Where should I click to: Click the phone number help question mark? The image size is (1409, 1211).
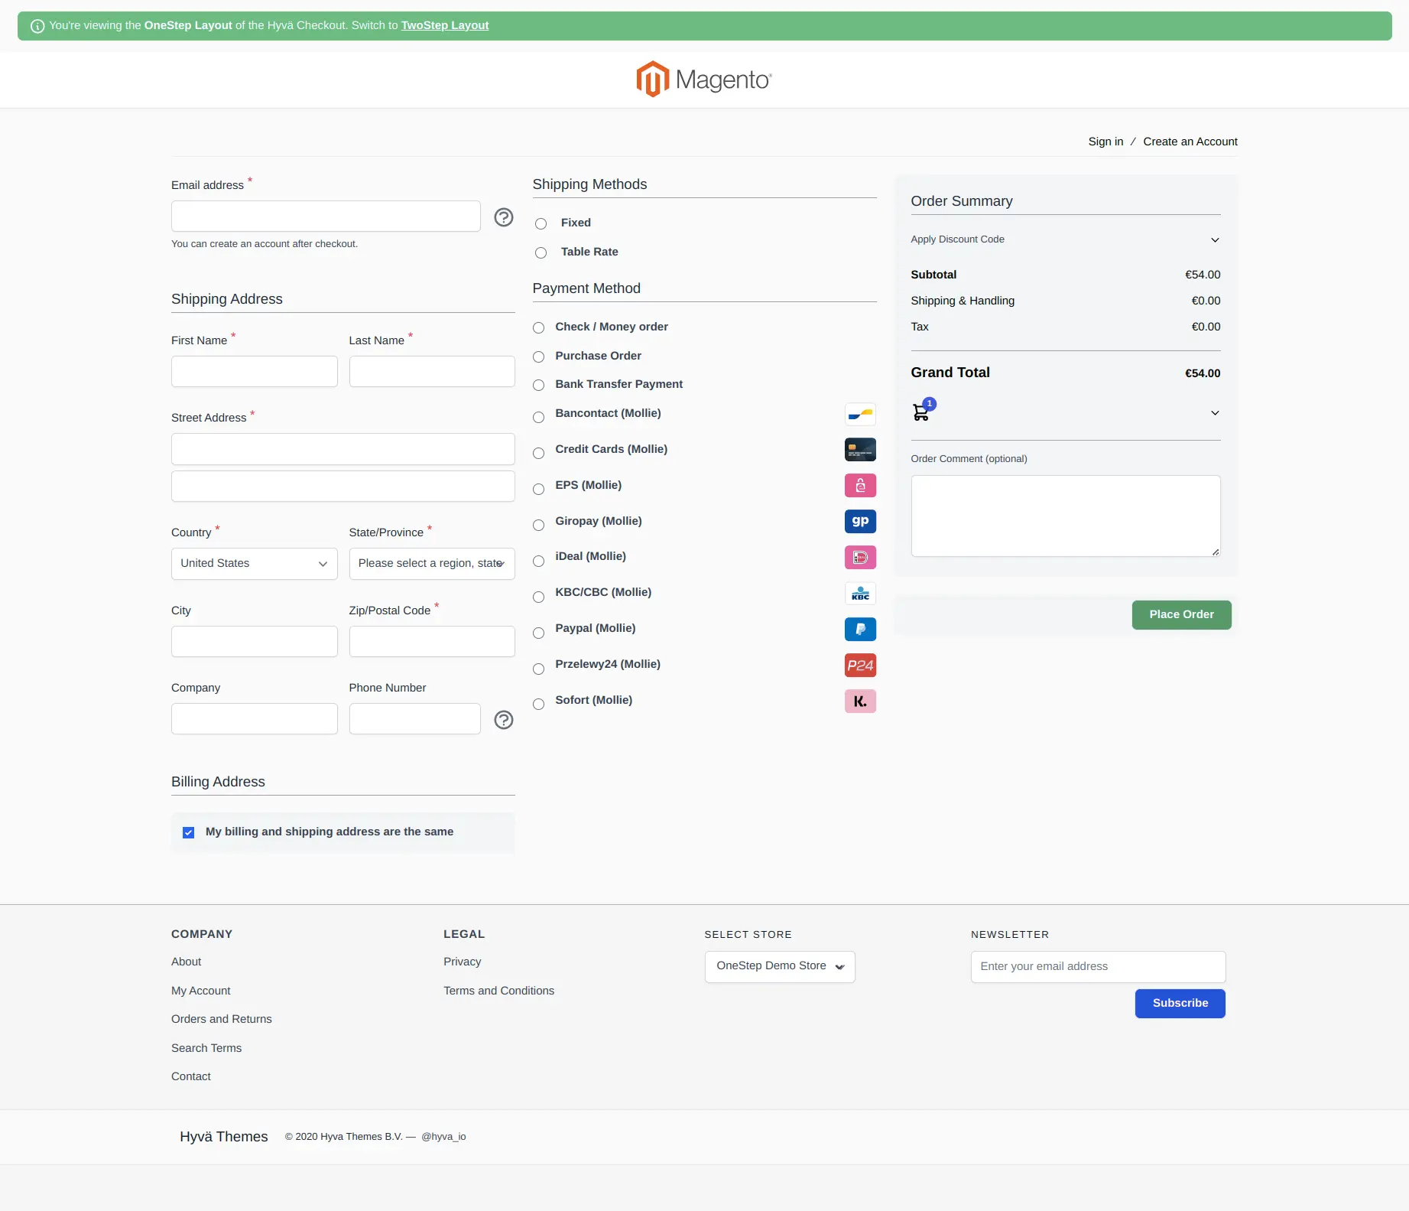(503, 720)
